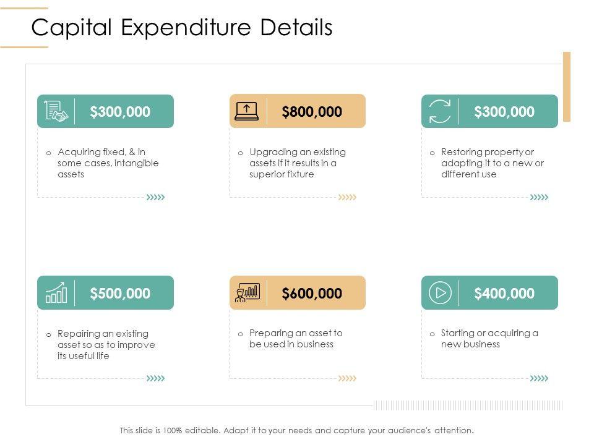Image resolution: width=594 pixels, height=445 pixels.
Task: Select the $500,000 amount label
Action: point(120,293)
